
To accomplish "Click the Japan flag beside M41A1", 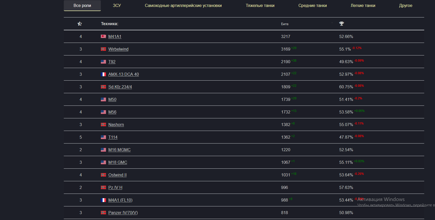I will [x=103, y=36].
